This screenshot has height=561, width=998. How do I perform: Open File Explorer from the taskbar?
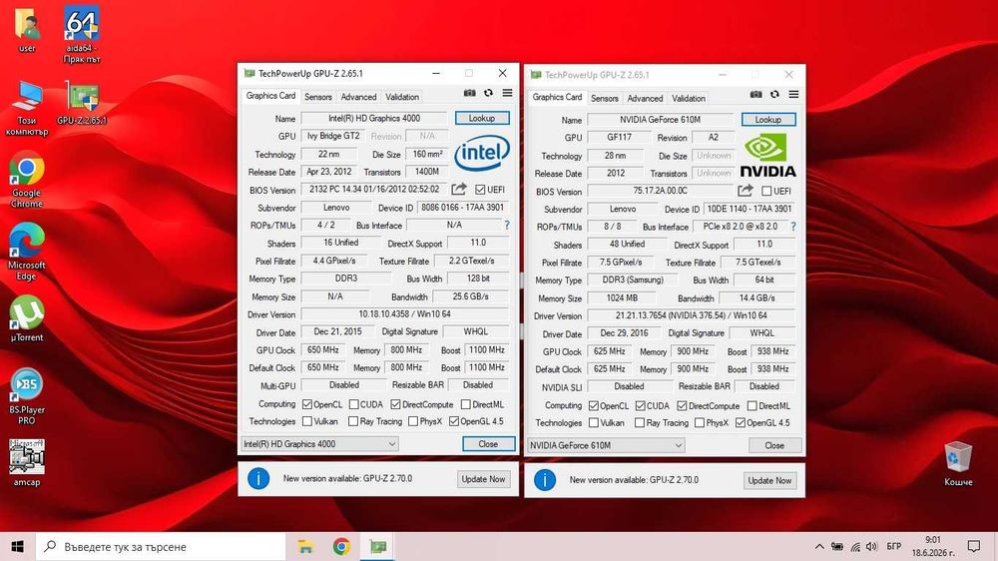(306, 546)
